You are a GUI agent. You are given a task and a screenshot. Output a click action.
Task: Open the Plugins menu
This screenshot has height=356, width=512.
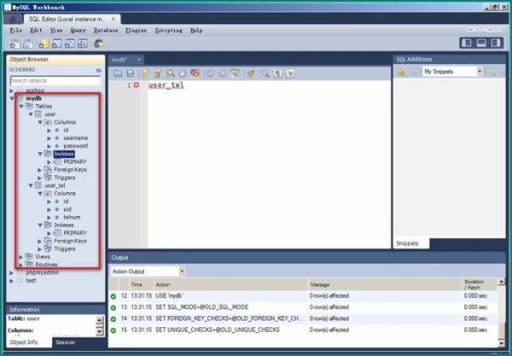[x=136, y=31]
